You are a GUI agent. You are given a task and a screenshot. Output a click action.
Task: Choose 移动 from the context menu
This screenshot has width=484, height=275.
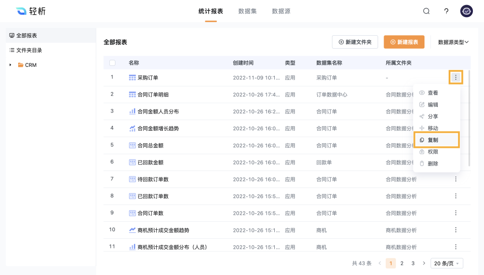pyautogui.click(x=437, y=128)
